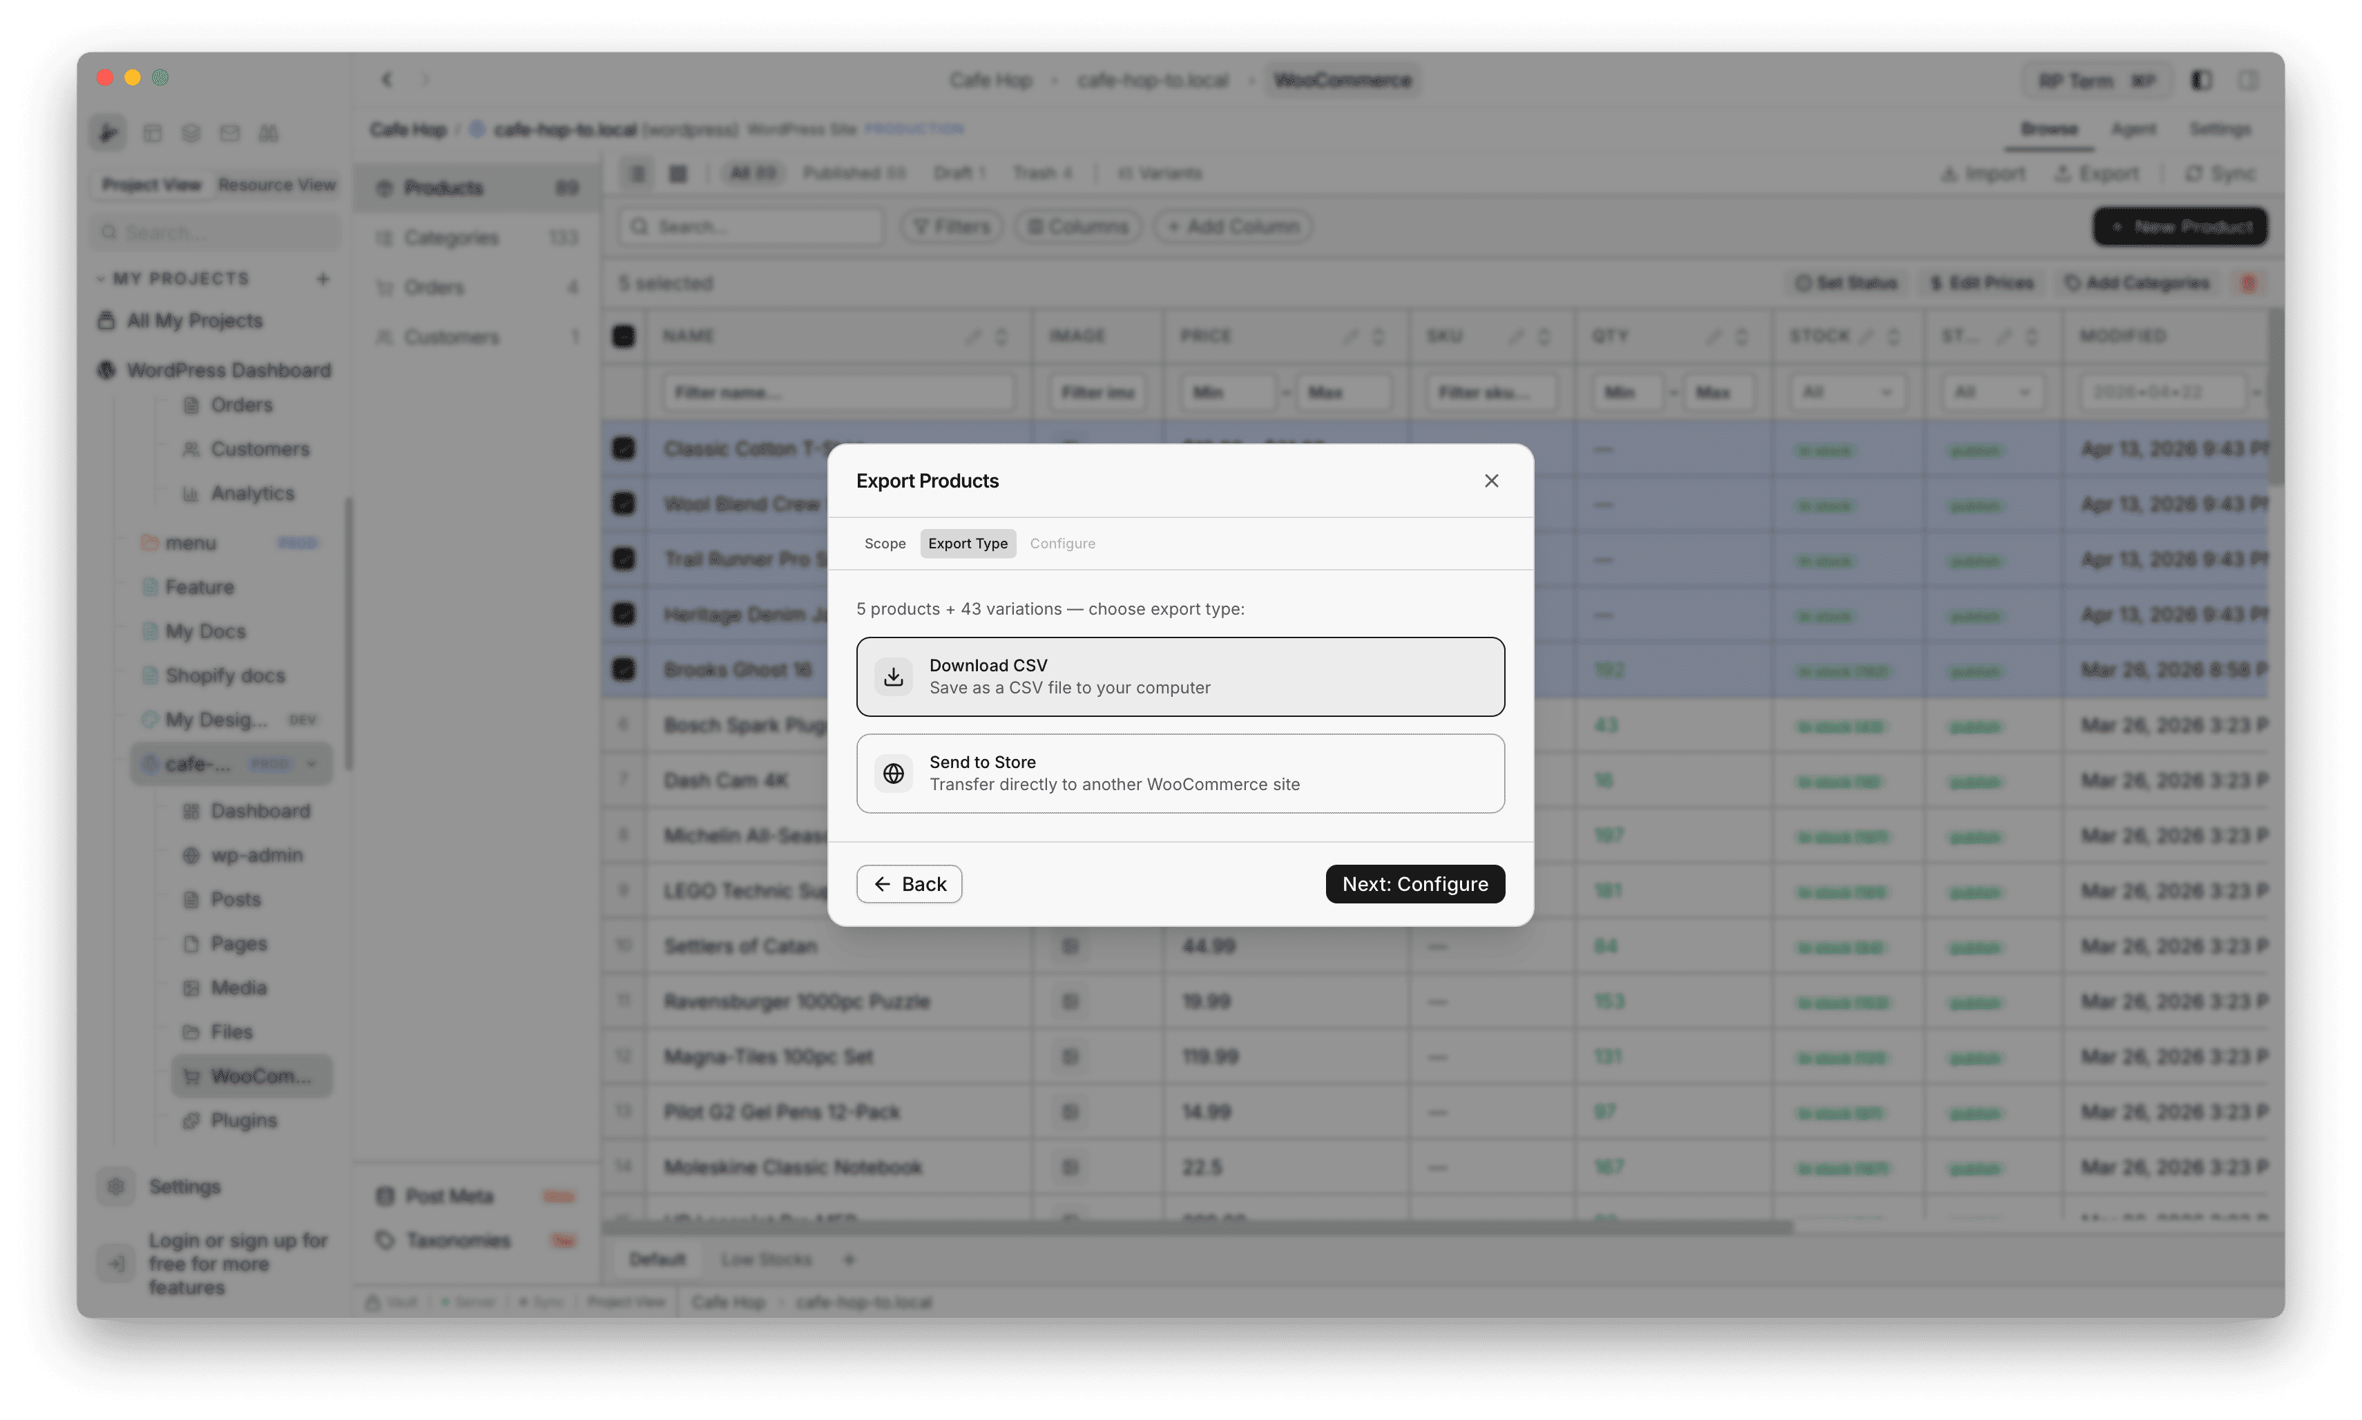The image size is (2362, 1420).
Task: Select the grid view icon above the product table
Action: (x=678, y=173)
